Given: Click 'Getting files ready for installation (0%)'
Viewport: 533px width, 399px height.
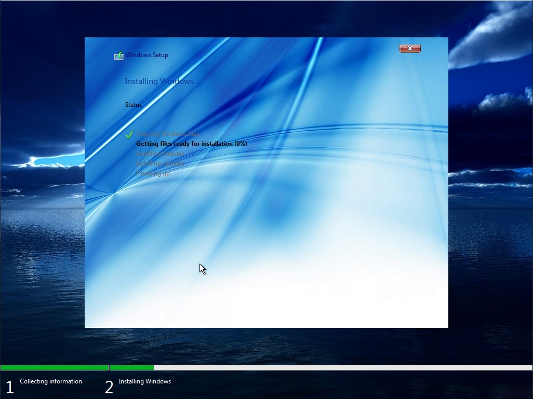Looking at the screenshot, I should tap(191, 144).
